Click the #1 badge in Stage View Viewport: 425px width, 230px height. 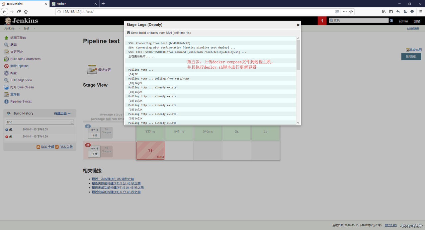pyautogui.click(x=88, y=145)
